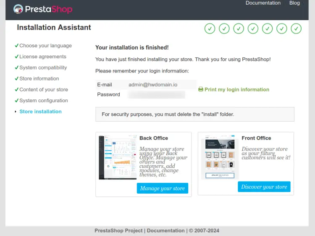Click the printer icon beside login information
This screenshot has width=315, height=236.
201,89
